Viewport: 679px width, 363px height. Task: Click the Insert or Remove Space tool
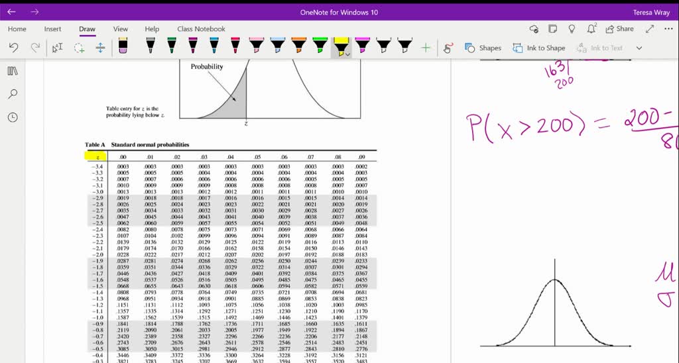point(101,48)
